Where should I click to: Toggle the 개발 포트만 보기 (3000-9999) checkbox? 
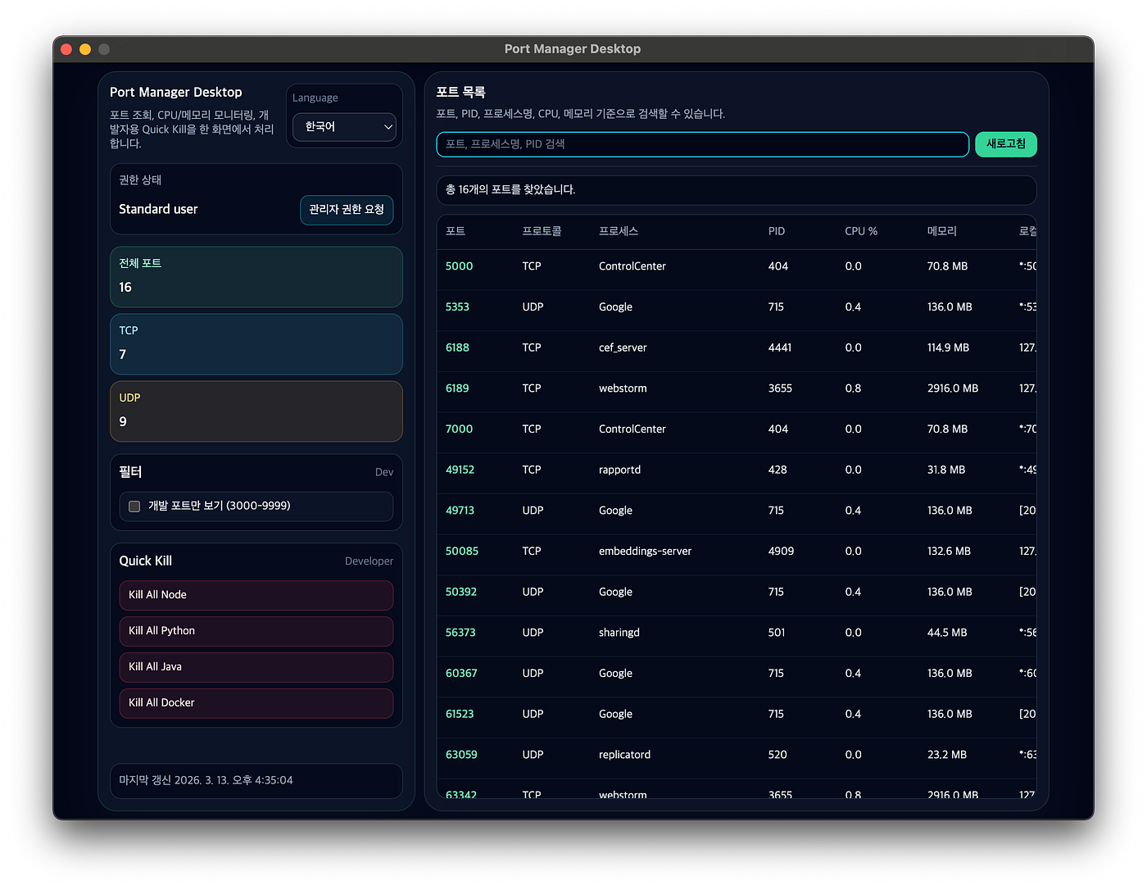pyautogui.click(x=134, y=506)
